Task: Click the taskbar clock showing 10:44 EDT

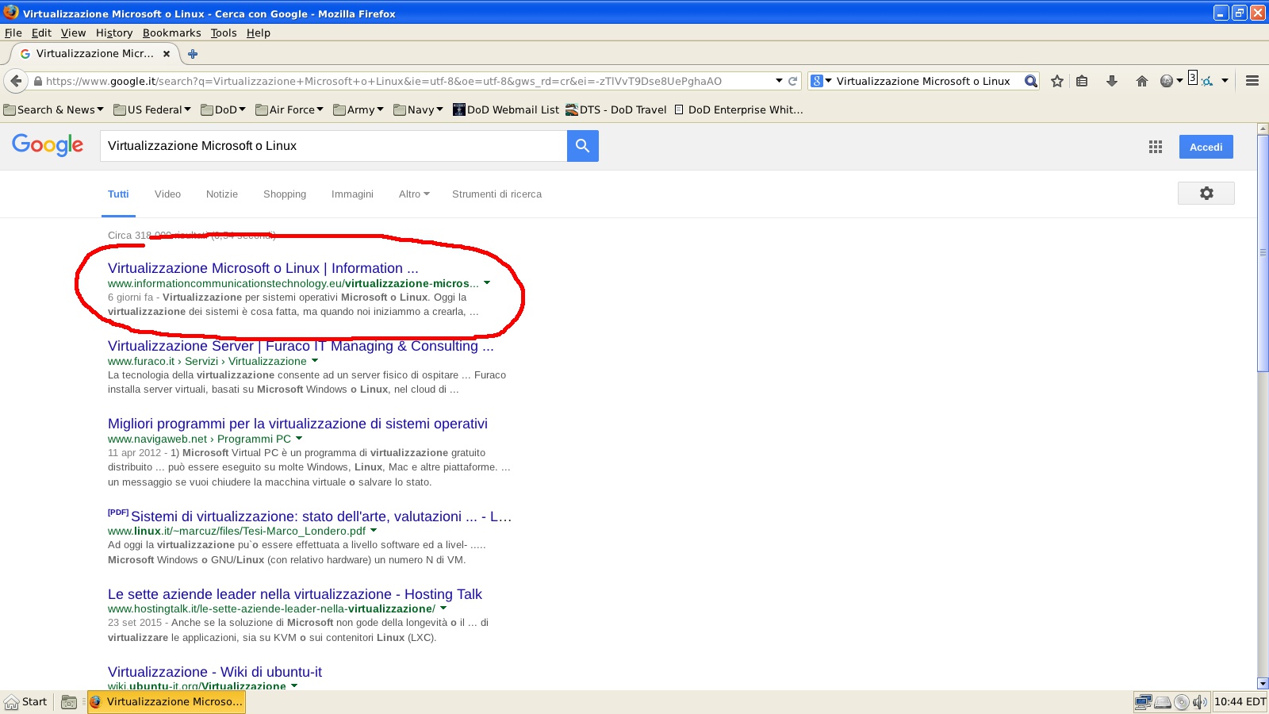Action: click(x=1240, y=702)
